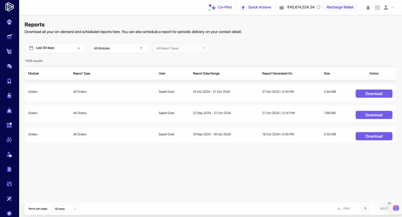Download the 2.64 MB Orders report
The image size is (402, 217).
click(x=374, y=94)
